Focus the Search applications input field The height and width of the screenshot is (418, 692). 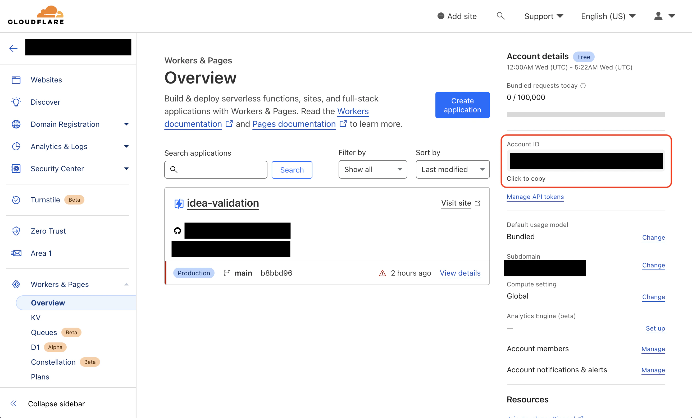tap(216, 169)
